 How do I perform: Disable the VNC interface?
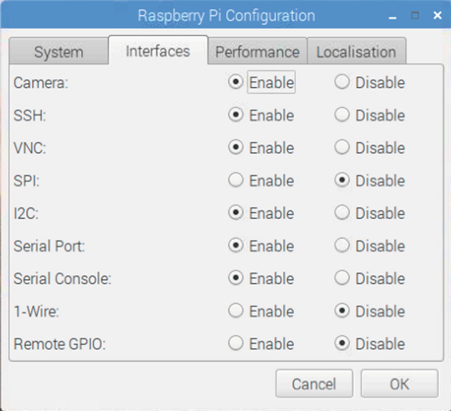pyautogui.click(x=342, y=148)
